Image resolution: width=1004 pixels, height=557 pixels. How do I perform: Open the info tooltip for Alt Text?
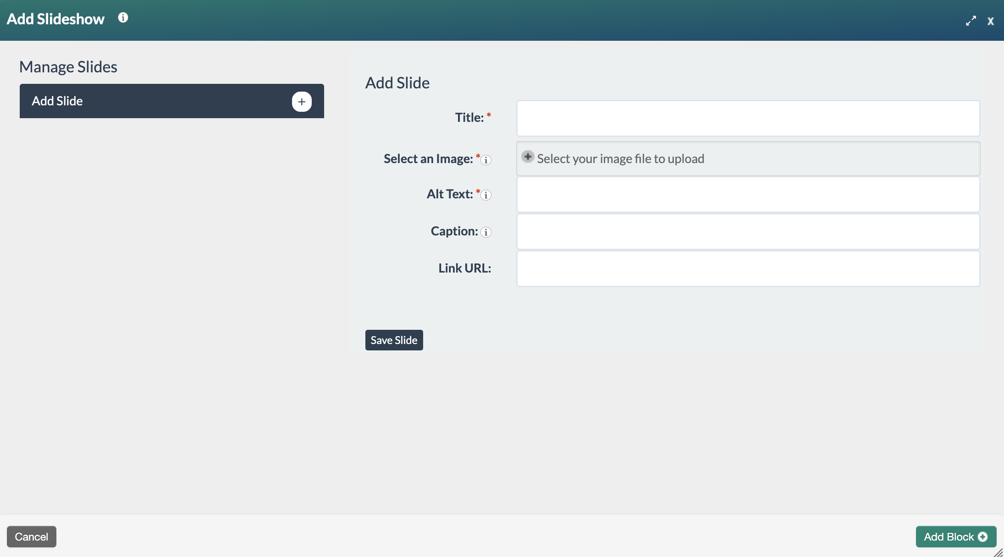coord(486,195)
